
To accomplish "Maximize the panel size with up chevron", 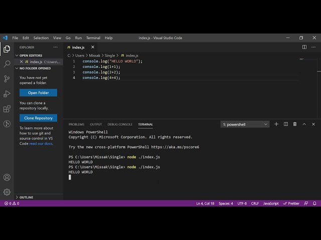I will 304,124.
